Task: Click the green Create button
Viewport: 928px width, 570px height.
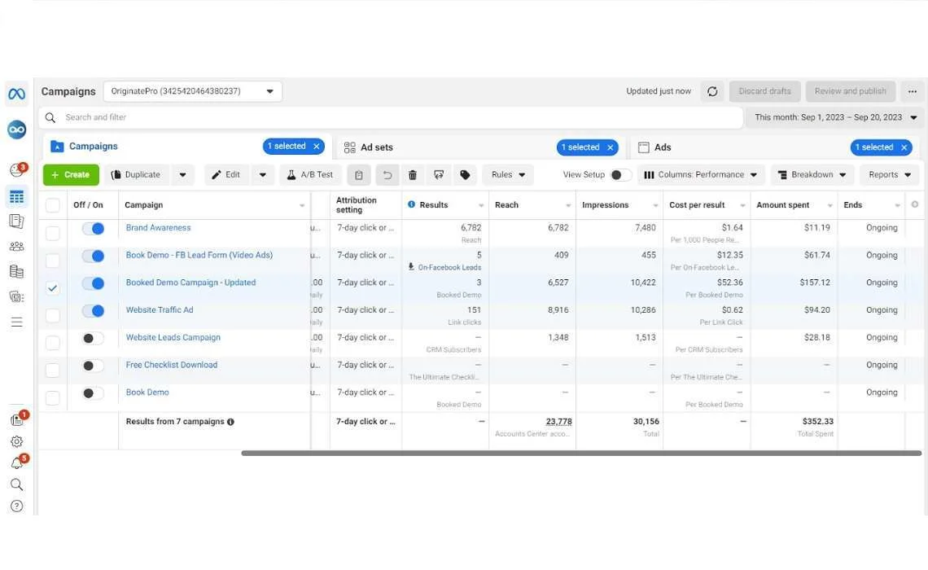Action: pyautogui.click(x=71, y=175)
